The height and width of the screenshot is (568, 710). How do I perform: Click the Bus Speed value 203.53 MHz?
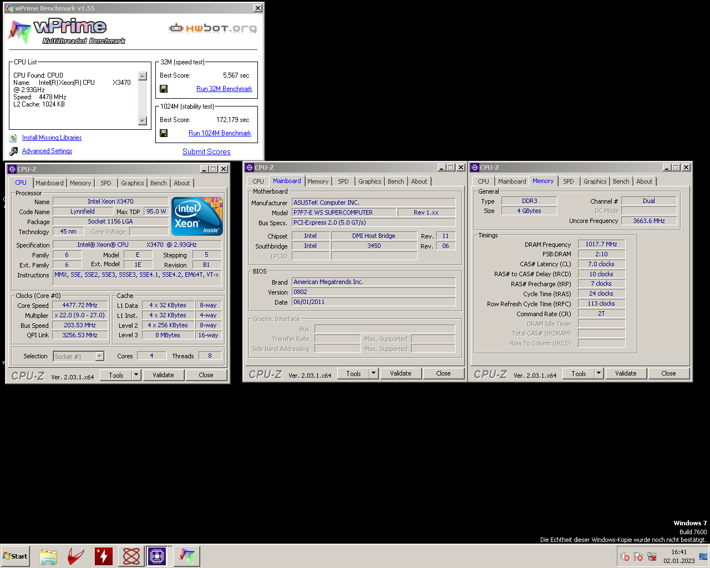[80, 325]
